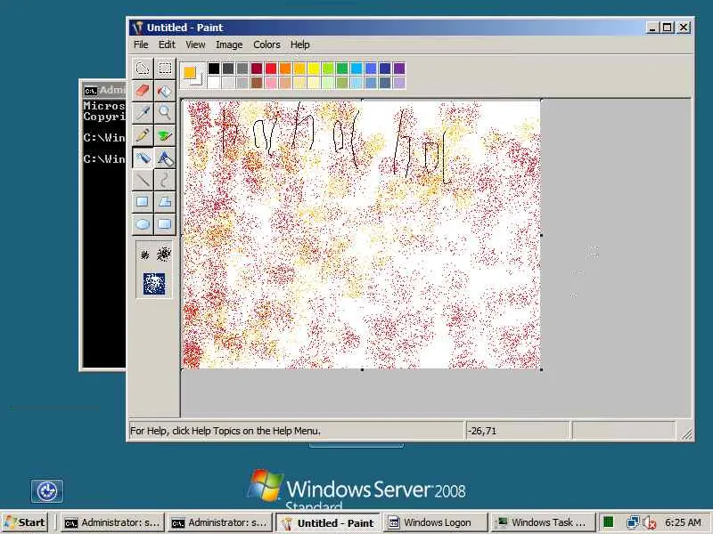Activate the Pick Color eyedropper tool
Screen dimensions: 713x534
143,113
